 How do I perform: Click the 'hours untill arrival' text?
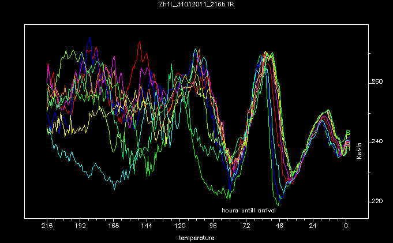[250, 209]
